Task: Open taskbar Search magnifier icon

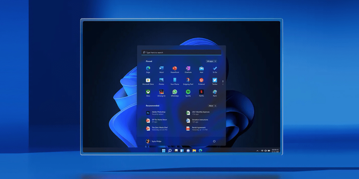Action: [170, 150]
